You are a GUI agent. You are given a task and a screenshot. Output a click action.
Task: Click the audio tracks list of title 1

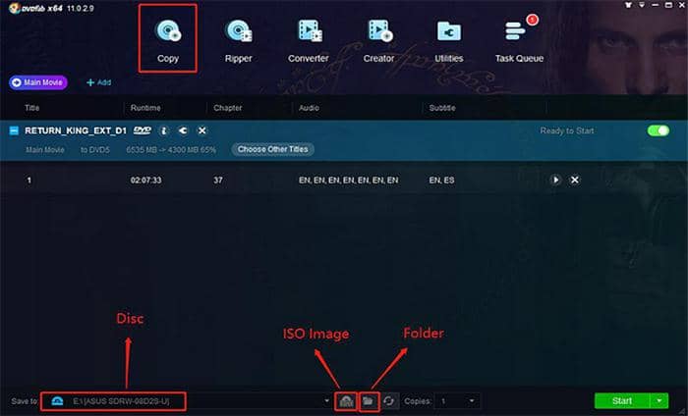click(348, 180)
